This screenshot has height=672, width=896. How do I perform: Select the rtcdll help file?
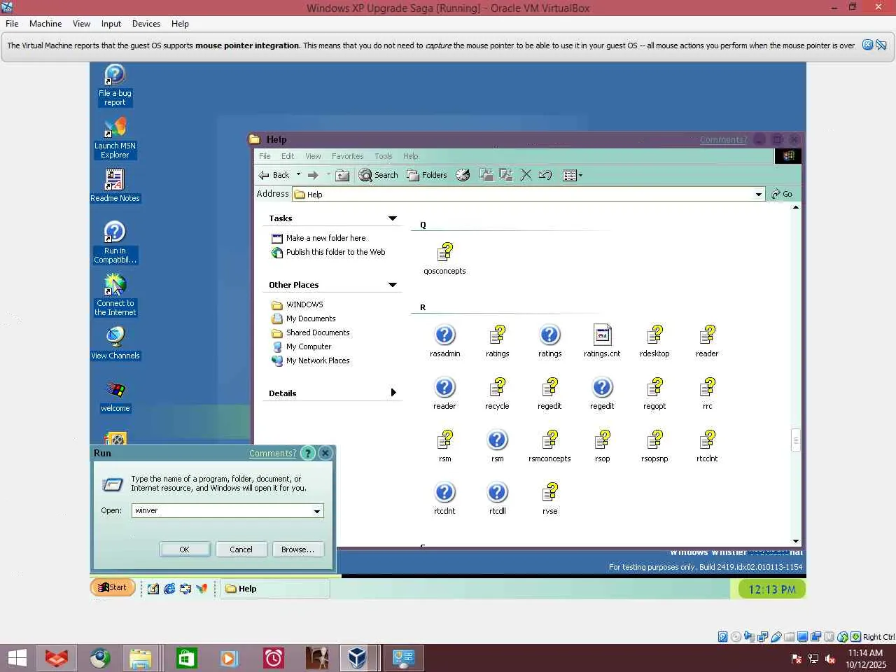tap(497, 498)
